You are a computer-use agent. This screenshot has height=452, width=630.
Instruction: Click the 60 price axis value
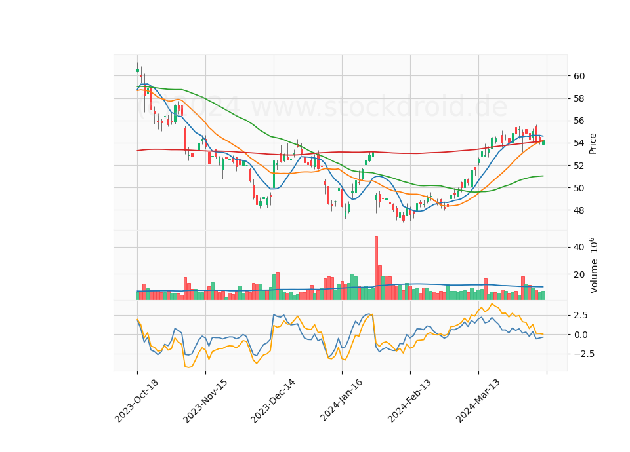(x=579, y=76)
